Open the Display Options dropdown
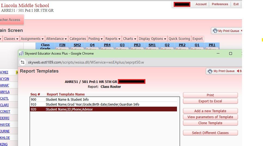The height and width of the screenshot is (146, 263). tap(152, 39)
